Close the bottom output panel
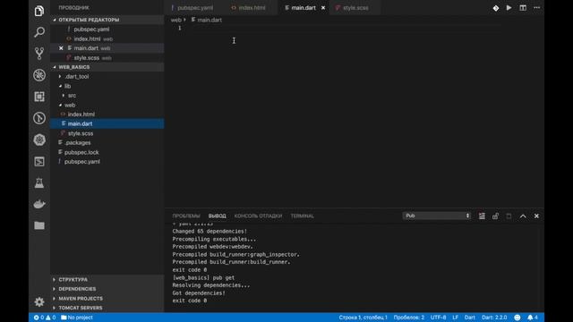This screenshot has width=573, height=322. coord(536,216)
